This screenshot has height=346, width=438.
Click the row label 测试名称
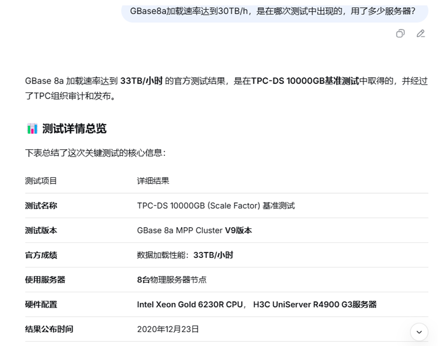[x=41, y=206]
